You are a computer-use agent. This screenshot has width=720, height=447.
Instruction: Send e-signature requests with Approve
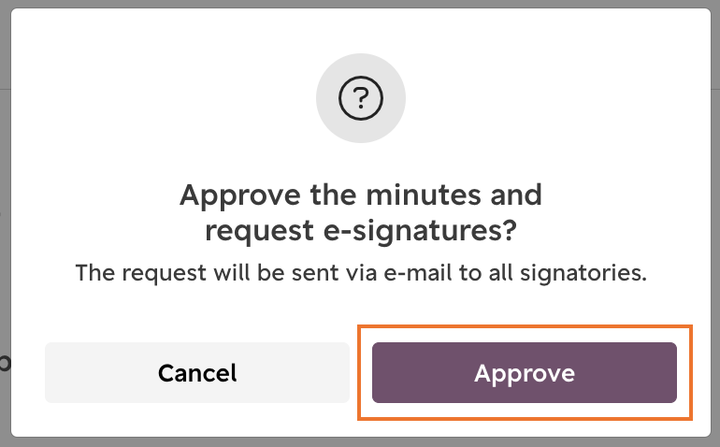525,372
